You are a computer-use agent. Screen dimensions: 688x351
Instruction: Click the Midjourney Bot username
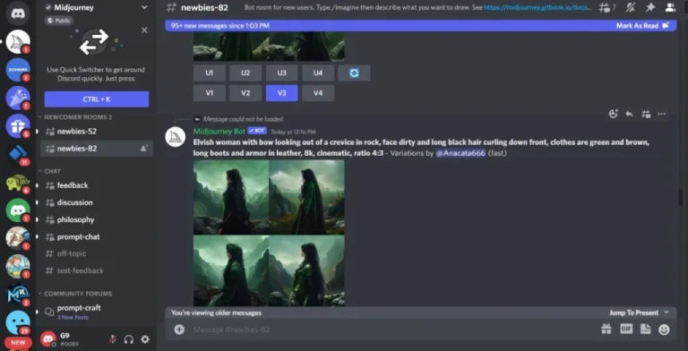pos(219,132)
